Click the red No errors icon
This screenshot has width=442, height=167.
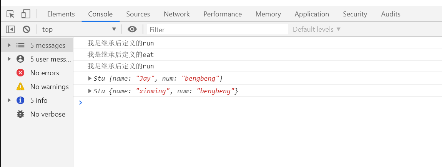pos(20,73)
